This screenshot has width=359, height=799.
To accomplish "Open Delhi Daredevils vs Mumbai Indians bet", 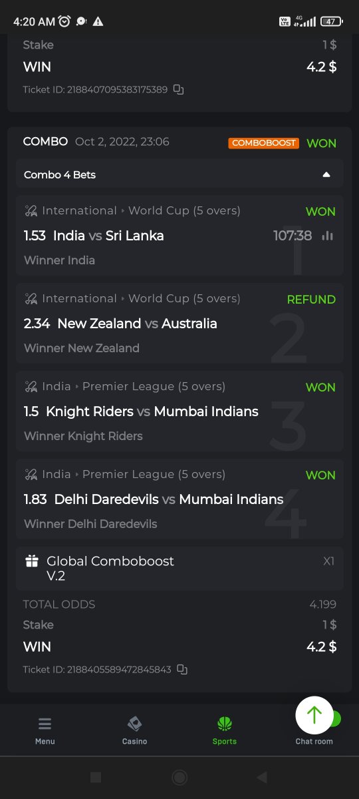I will tap(179, 499).
